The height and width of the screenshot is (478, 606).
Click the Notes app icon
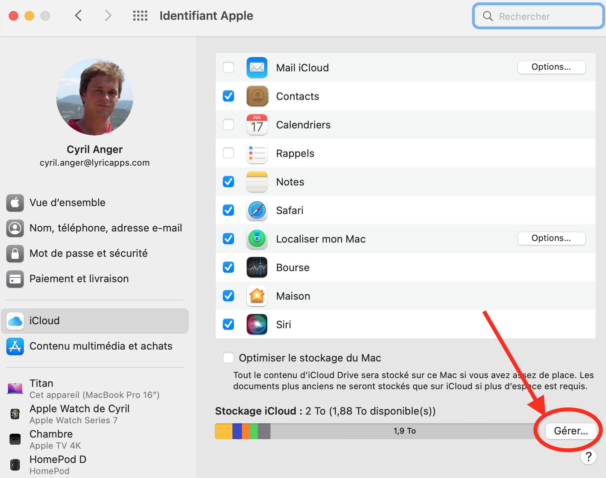257,182
